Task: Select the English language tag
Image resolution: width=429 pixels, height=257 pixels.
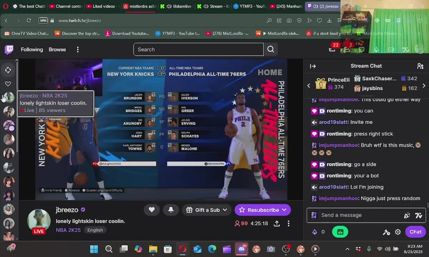Action: click(95, 230)
